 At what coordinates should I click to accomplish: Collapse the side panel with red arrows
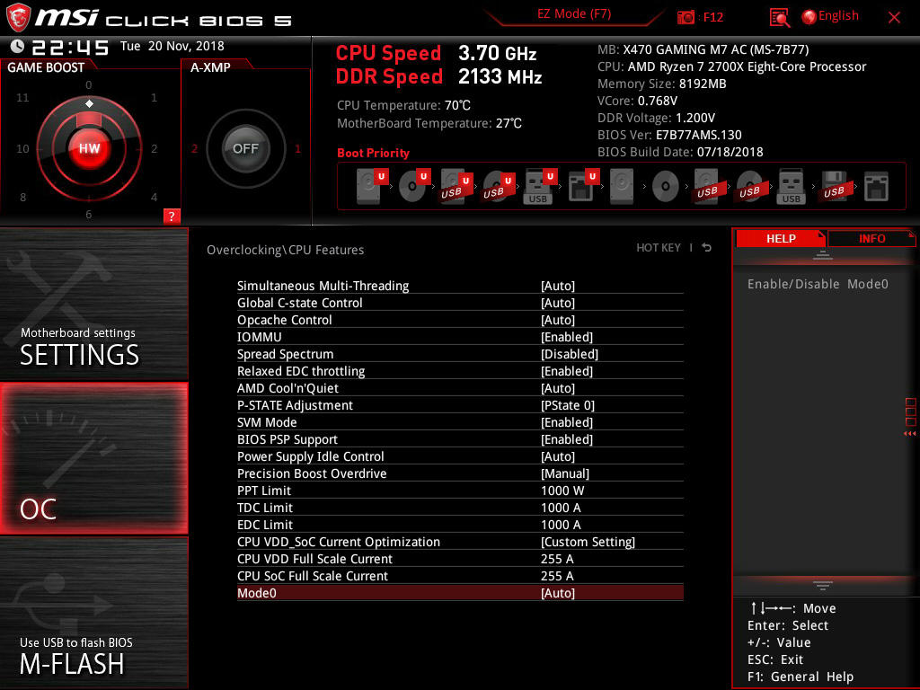909,434
